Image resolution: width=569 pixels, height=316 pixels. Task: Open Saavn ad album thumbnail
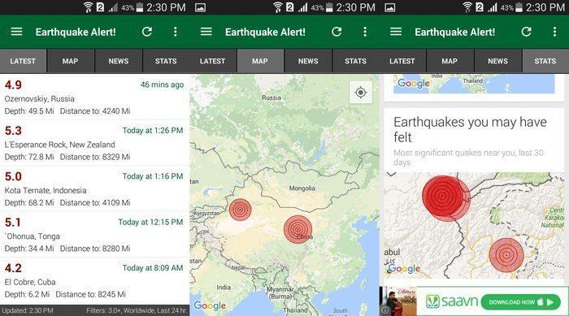[398, 301]
